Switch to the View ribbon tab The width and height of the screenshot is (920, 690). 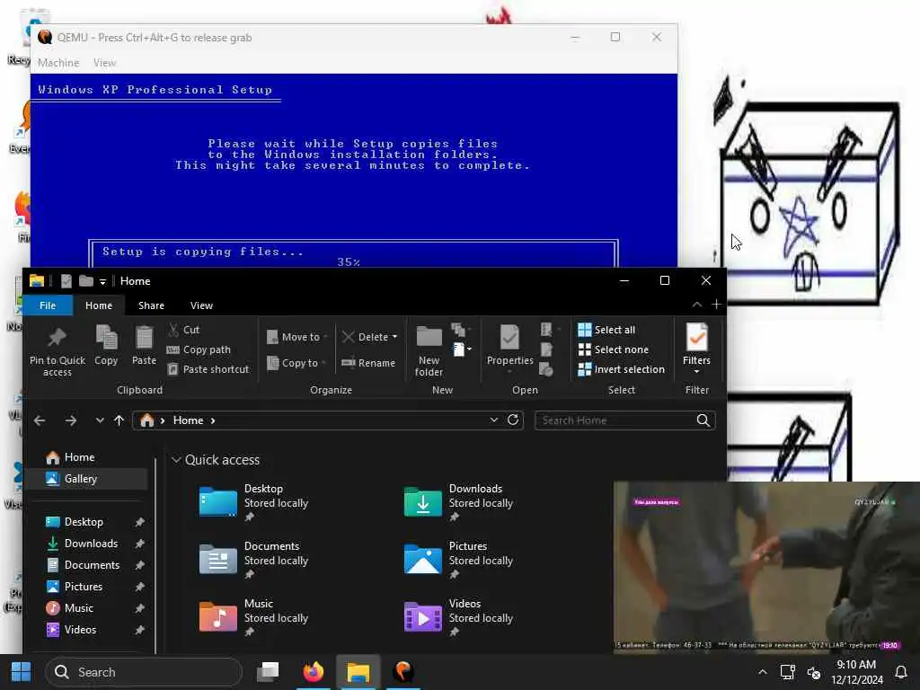tap(201, 305)
